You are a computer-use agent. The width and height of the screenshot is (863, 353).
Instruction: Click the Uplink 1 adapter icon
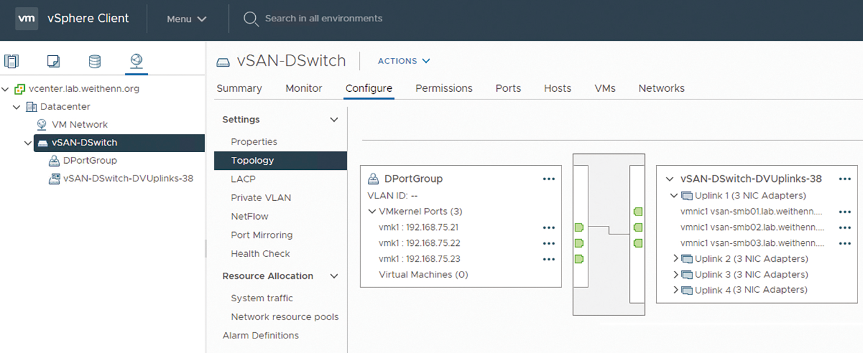click(687, 196)
